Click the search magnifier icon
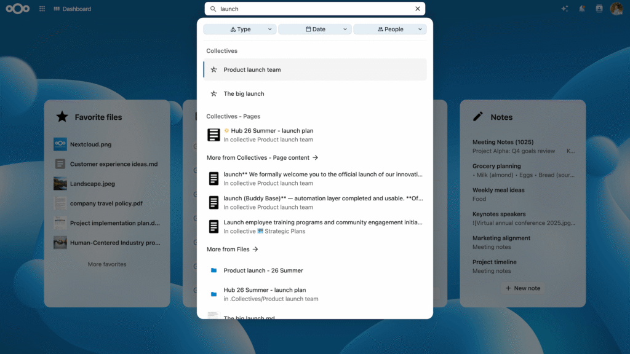 [213, 9]
